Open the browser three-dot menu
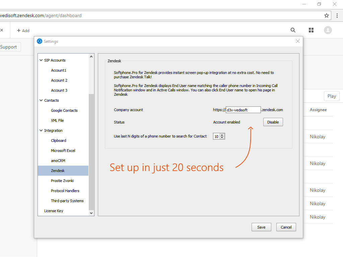Image resolution: width=343 pixels, height=257 pixels. tap(337, 15)
